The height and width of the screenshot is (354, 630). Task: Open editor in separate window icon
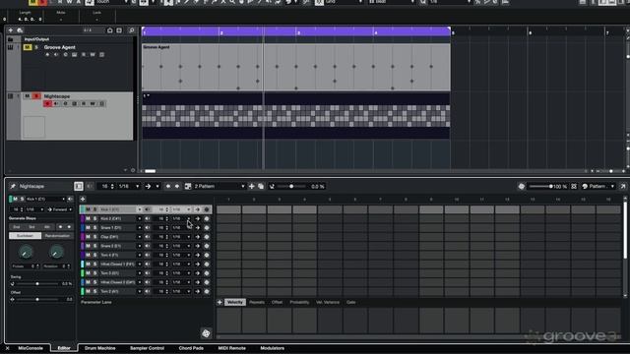[623, 186]
